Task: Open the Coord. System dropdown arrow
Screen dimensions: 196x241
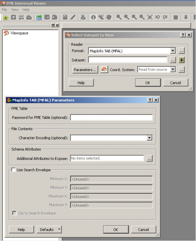Action: coord(173,69)
